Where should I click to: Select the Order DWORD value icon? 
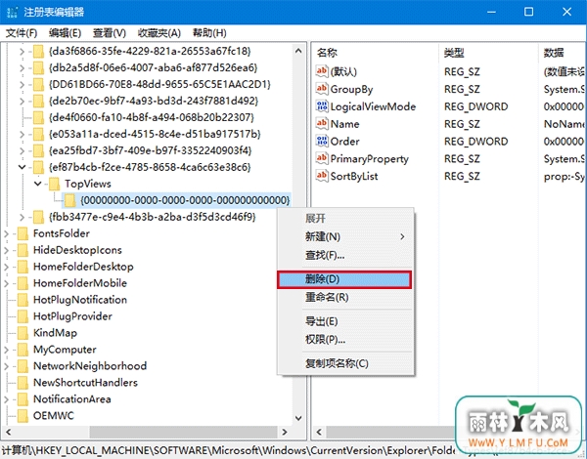(x=322, y=141)
